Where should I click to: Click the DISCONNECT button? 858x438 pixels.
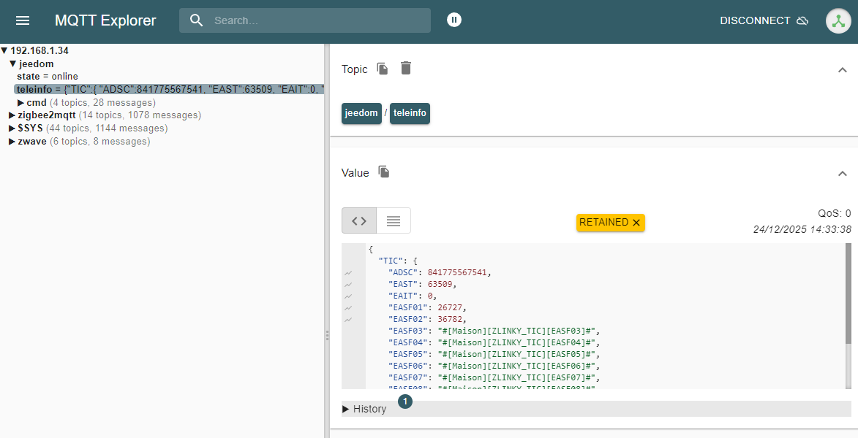click(763, 20)
